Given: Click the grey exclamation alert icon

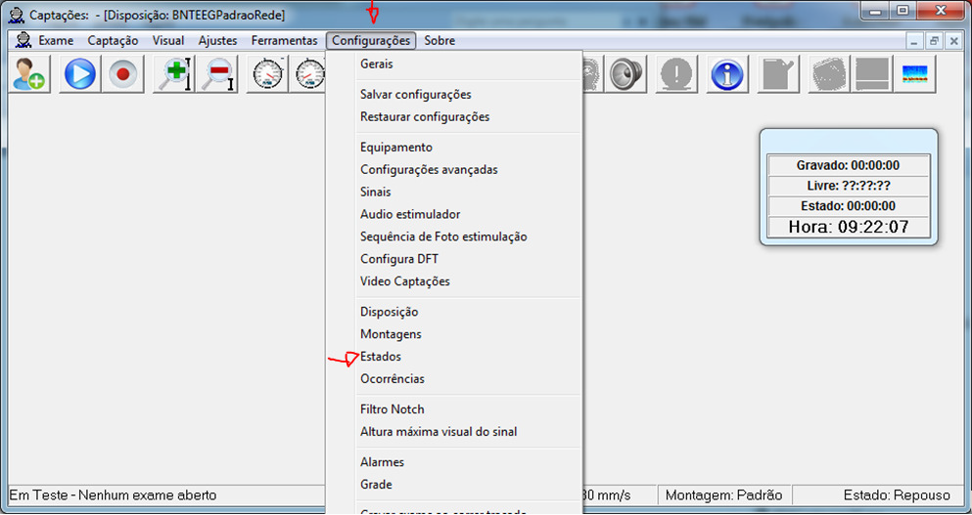Looking at the screenshot, I should point(676,74).
